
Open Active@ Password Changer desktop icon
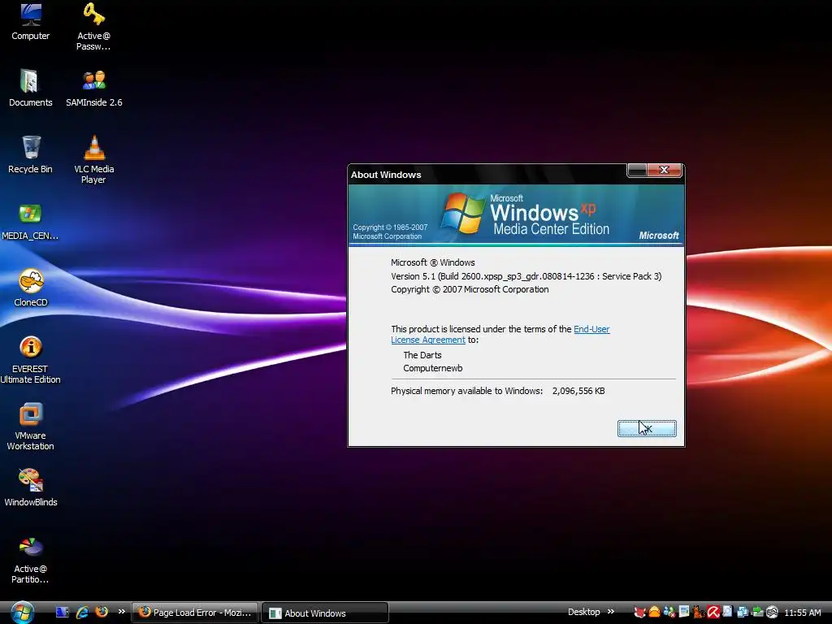tap(93, 27)
